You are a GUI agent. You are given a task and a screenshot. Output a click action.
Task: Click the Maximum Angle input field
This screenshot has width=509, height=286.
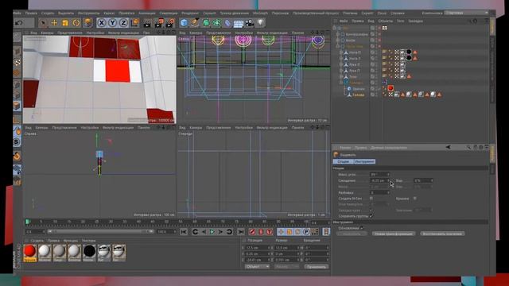(x=379, y=175)
